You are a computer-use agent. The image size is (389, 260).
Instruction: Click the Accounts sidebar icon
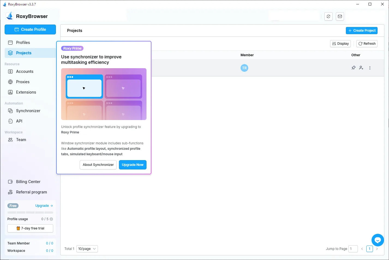(10, 71)
